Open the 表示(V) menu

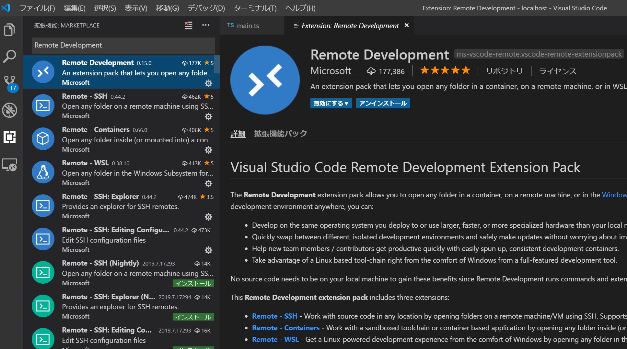pos(136,8)
